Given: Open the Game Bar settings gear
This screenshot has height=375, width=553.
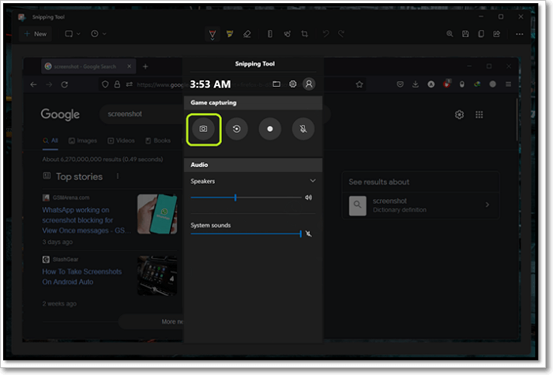Looking at the screenshot, I should tap(292, 84).
